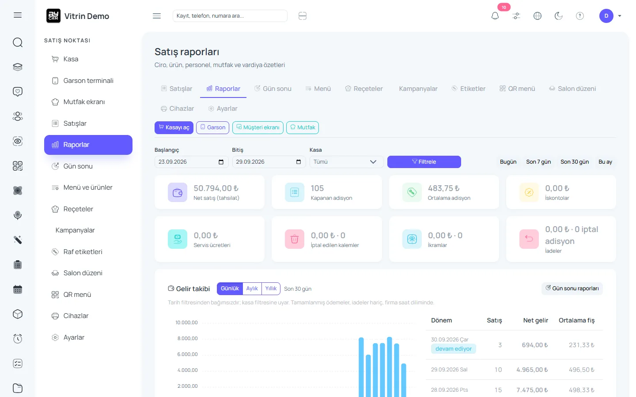The width and height of the screenshot is (636, 397).
Task: Switch to the Gün sonu tab
Action: coord(273,89)
